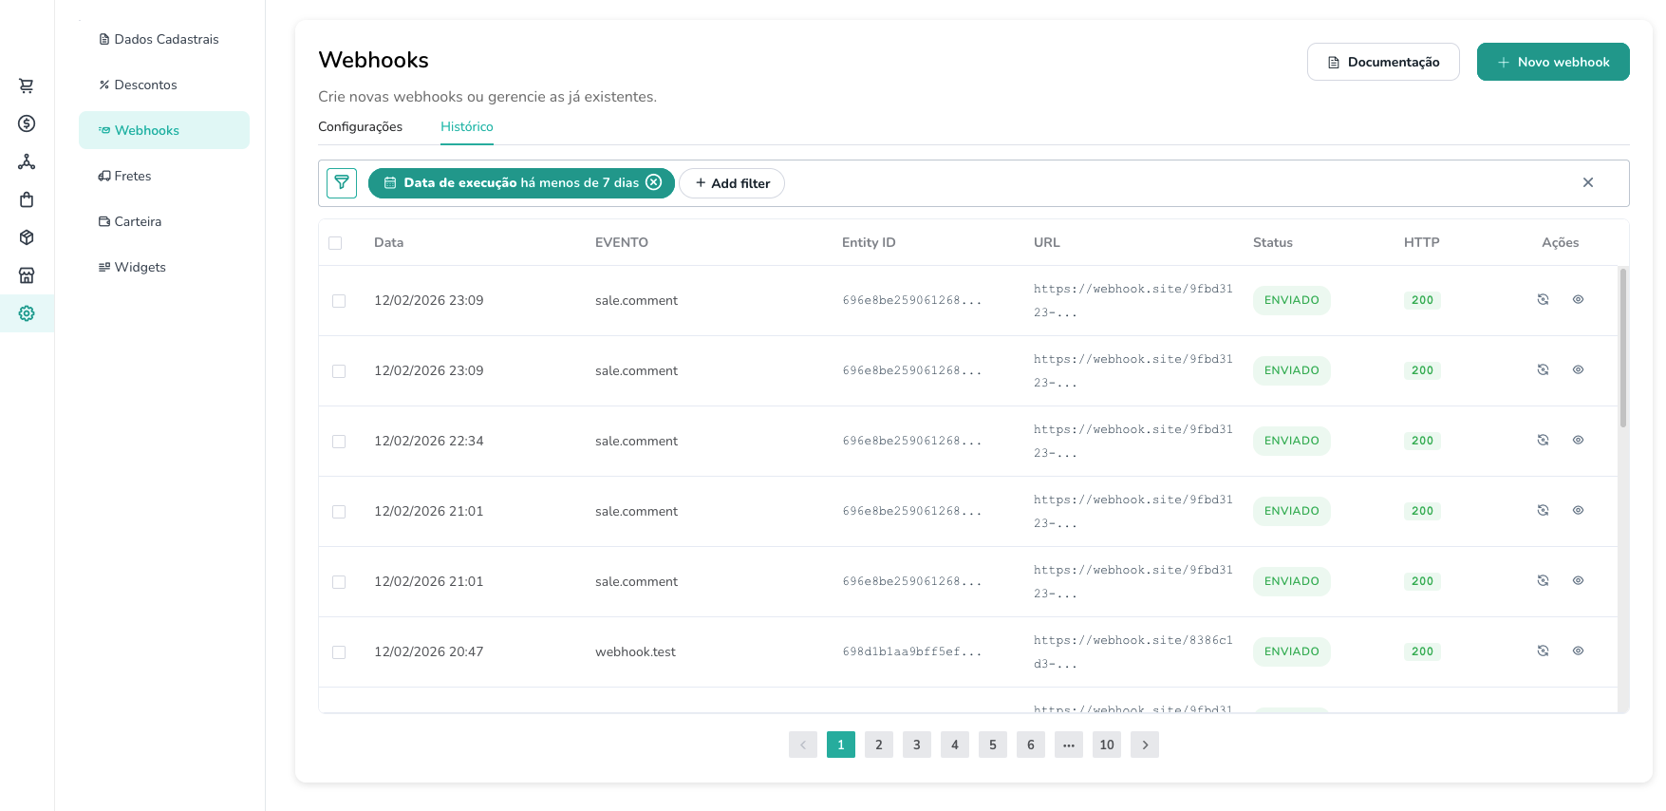
Task: Click the Novo webhook button
Action: coord(1553,62)
